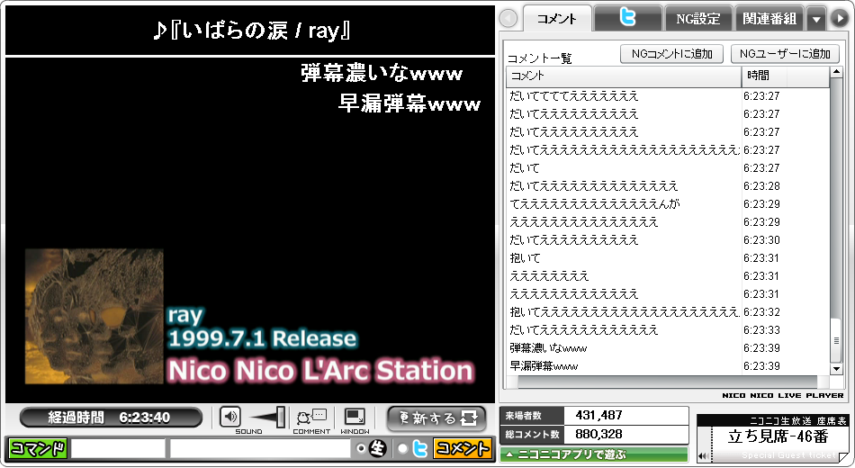The height and width of the screenshot is (468, 855).
Task: Sort by コメント column header
Action: click(624, 76)
